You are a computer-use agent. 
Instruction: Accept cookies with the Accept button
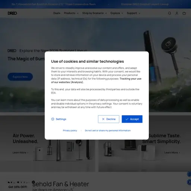pos(132,119)
